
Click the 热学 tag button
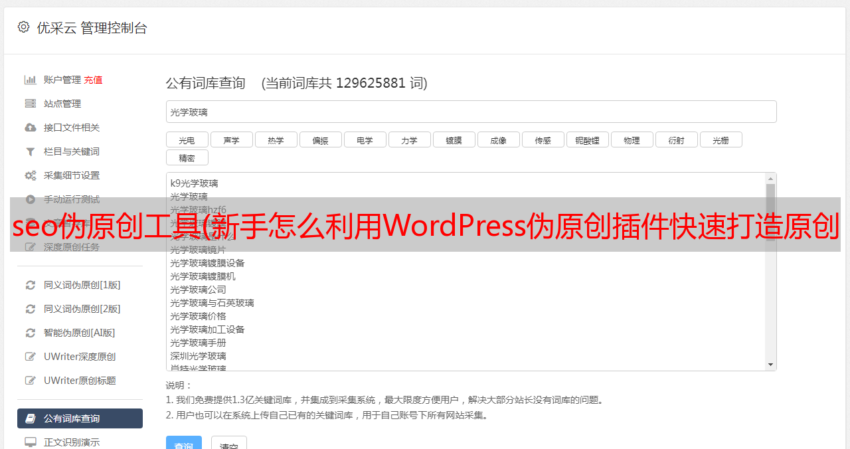click(x=276, y=139)
